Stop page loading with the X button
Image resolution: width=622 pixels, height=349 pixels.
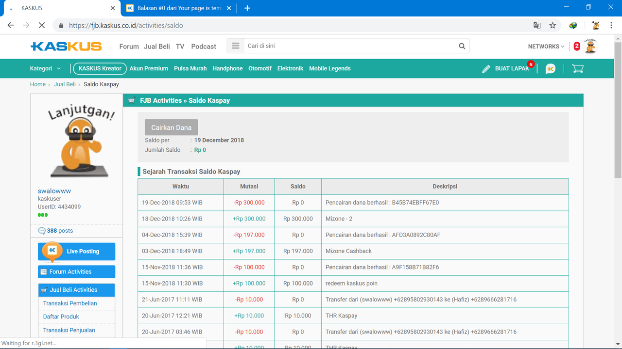[x=41, y=25]
